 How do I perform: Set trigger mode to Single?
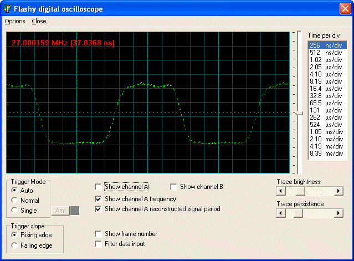[14, 210]
